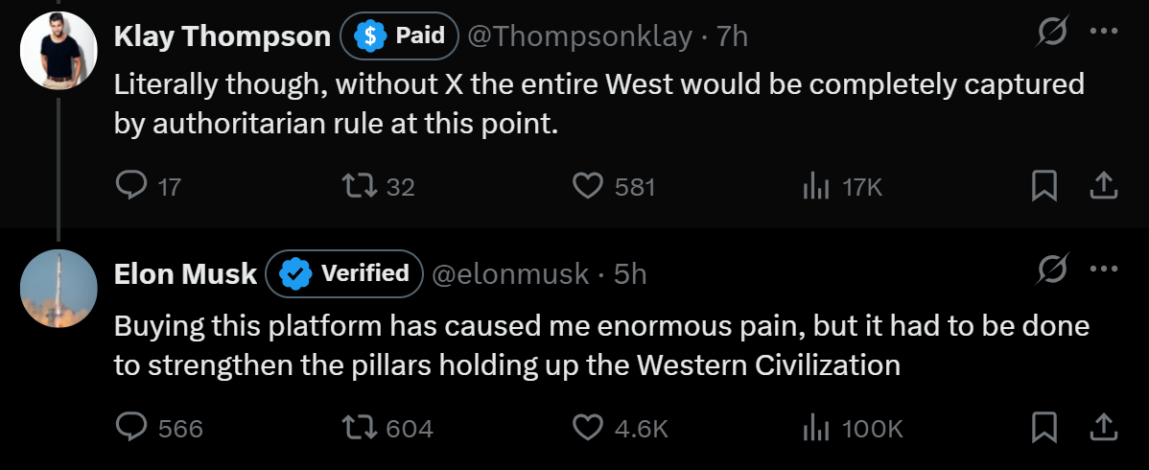Reply to Elon Musk's post
Viewport: 1149px width, 470px height.
(130, 427)
